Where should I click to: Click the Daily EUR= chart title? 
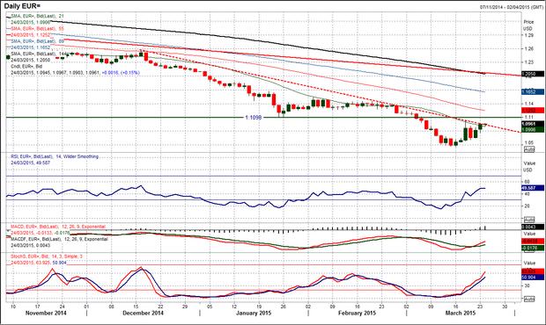(x=22, y=6)
